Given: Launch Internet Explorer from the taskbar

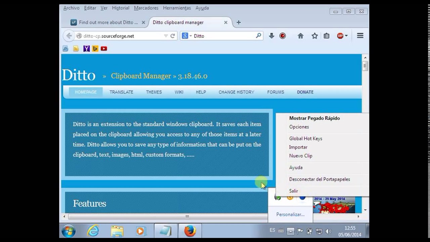Looking at the screenshot, I should click(93, 231).
